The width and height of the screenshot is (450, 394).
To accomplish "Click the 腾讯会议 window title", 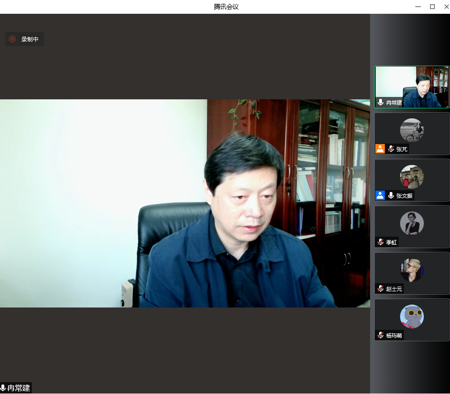I will [226, 7].
